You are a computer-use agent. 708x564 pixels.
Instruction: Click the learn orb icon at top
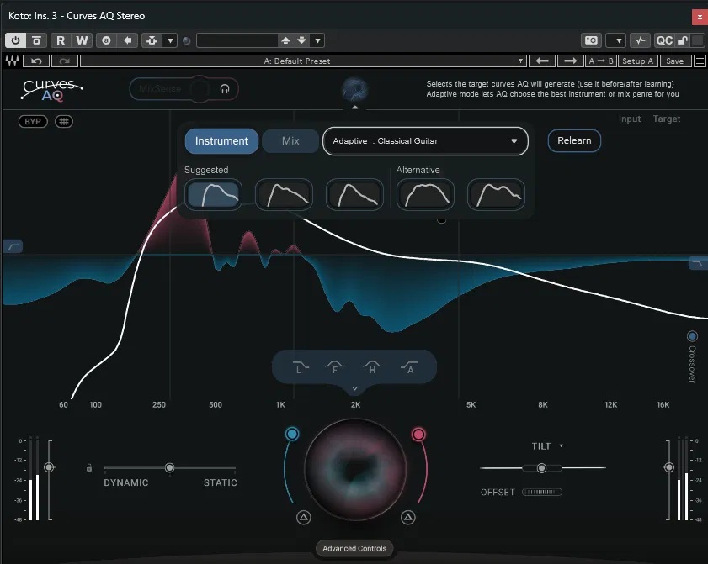(x=355, y=90)
